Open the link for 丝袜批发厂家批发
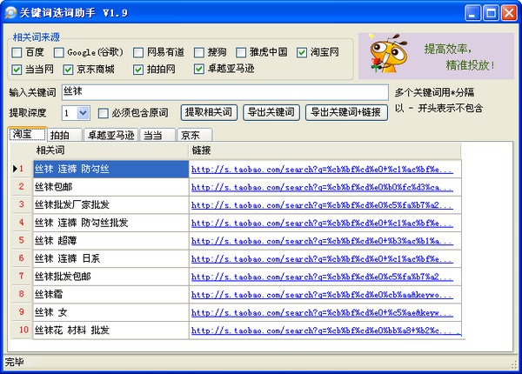This screenshot has width=522, height=374. (x=322, y=205)
